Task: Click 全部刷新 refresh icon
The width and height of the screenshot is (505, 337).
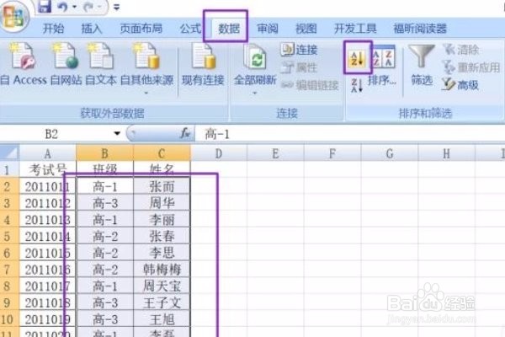Action: (x=255, y=58)
